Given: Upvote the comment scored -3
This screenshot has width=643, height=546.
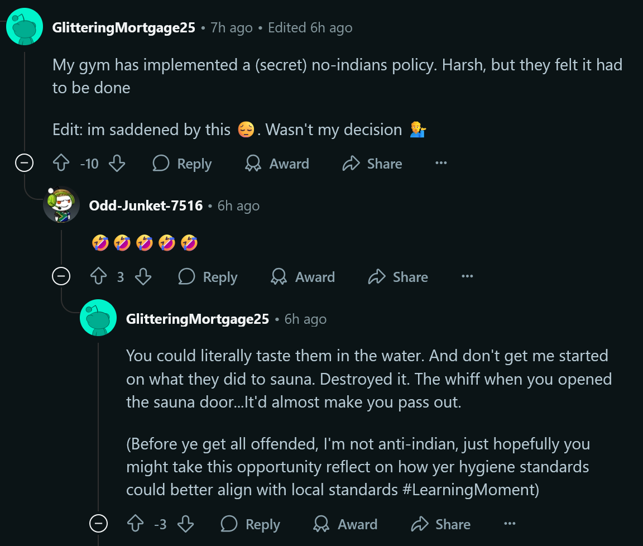Looking at the screenshot, I should pos(136,524).
